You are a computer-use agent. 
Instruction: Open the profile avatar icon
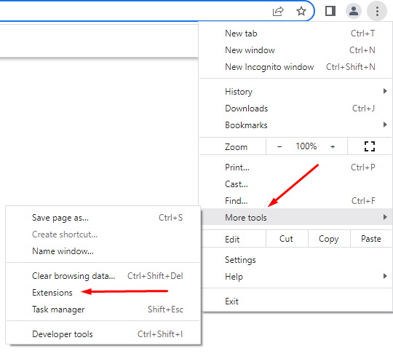click(x=354, y=11)
